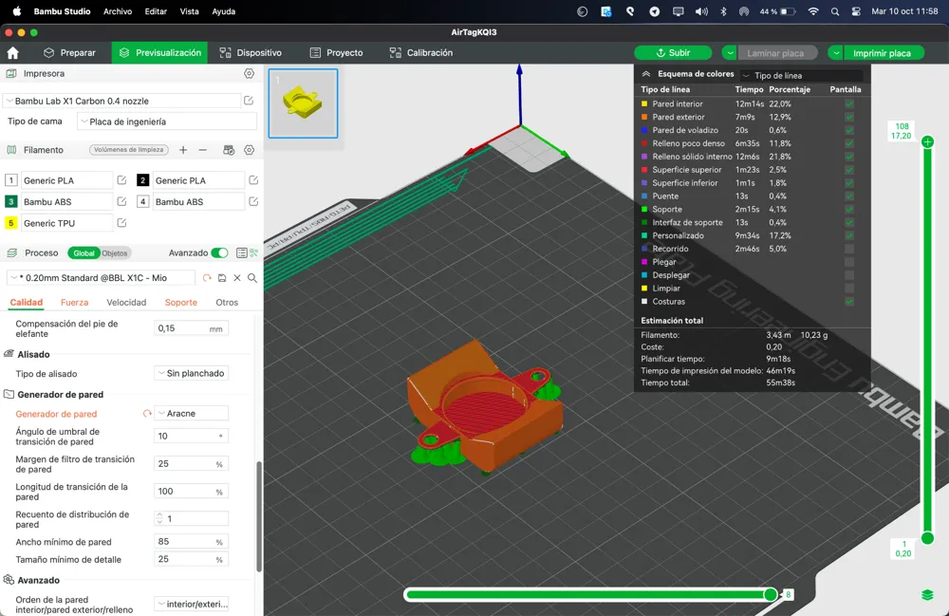The height and width of the screenshot is (616, 949).
Task: Open the printer model dropdown
Action: pyautogui.click(x=121, y=101)
